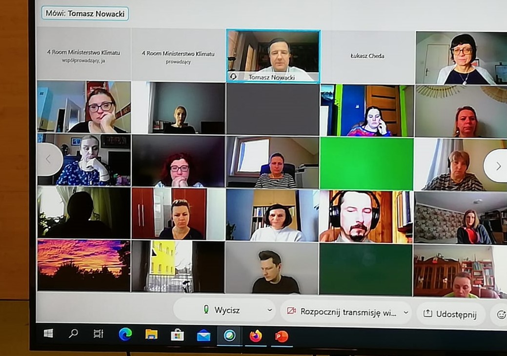Launch Microsoft Edge from the taskbar
Image resolution: width=507 pixels, height=356 pixels.
(125, 334)
